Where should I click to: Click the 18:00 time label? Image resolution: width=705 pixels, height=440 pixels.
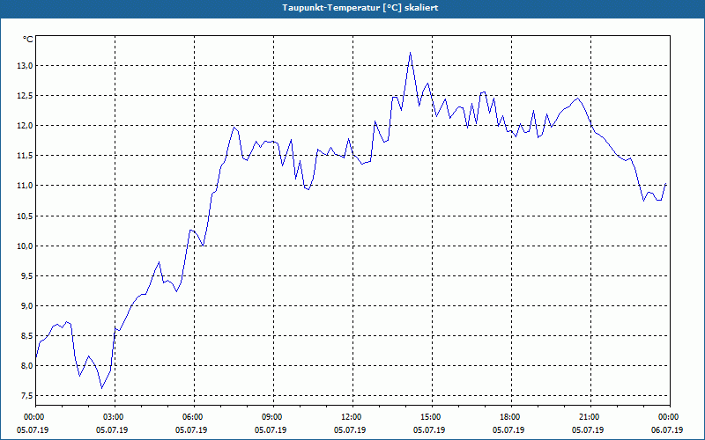511,417
